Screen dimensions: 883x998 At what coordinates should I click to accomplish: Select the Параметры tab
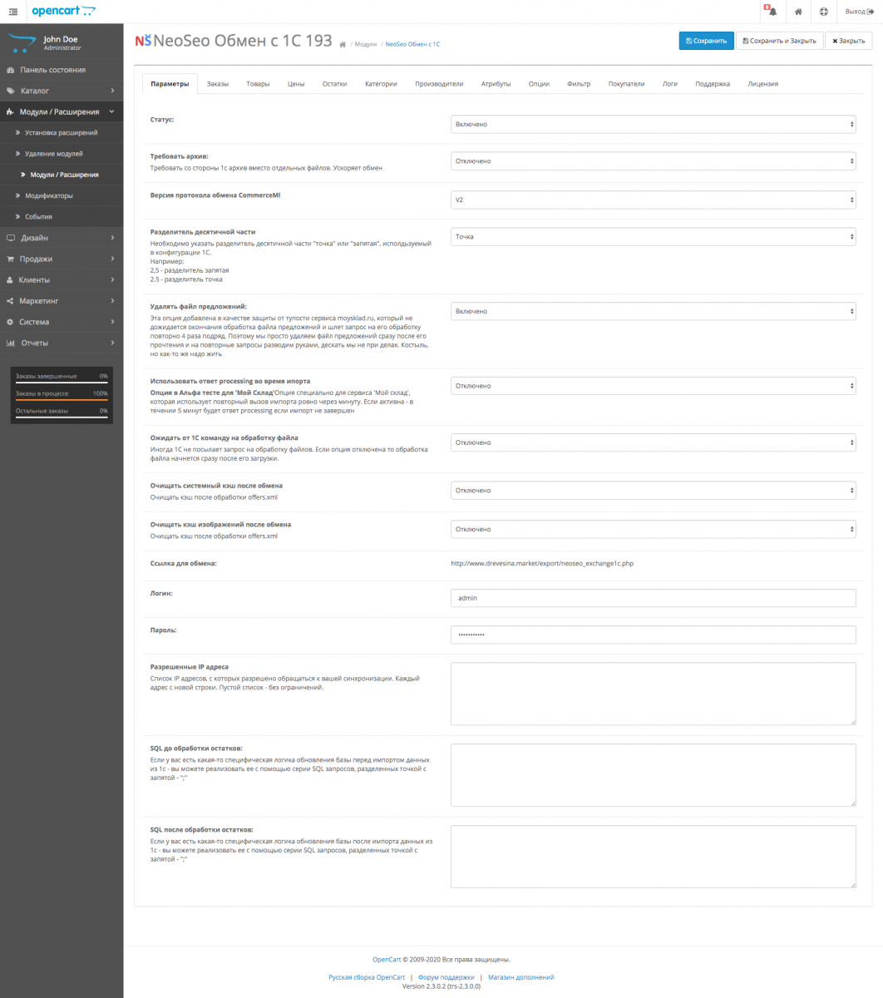pyautogui.click(x=170, y=84)
